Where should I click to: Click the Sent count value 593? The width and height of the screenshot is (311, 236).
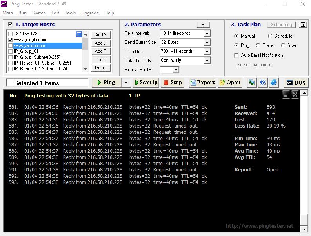click(271, 107)
